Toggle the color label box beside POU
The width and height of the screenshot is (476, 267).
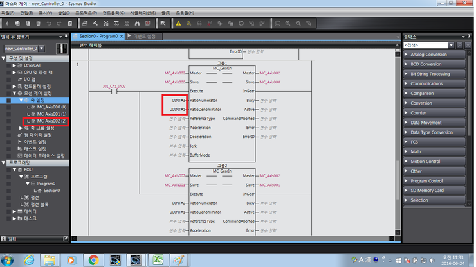click(9, 169)
